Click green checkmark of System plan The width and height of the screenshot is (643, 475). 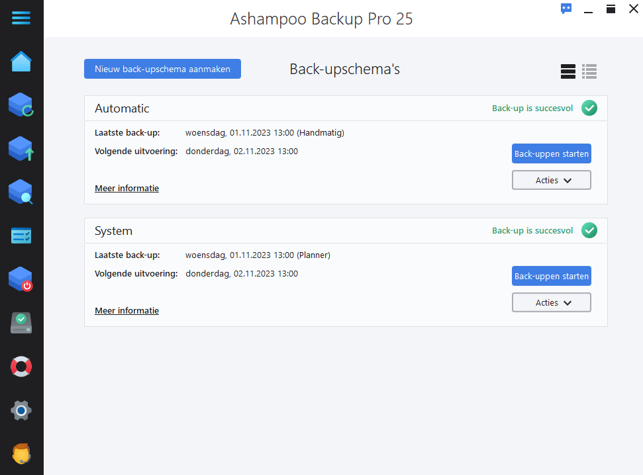589,230
